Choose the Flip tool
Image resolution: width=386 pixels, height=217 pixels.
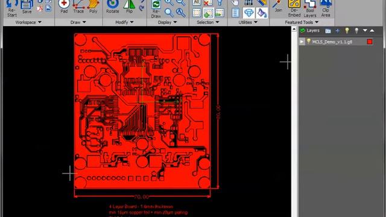(x=129, y=7)
